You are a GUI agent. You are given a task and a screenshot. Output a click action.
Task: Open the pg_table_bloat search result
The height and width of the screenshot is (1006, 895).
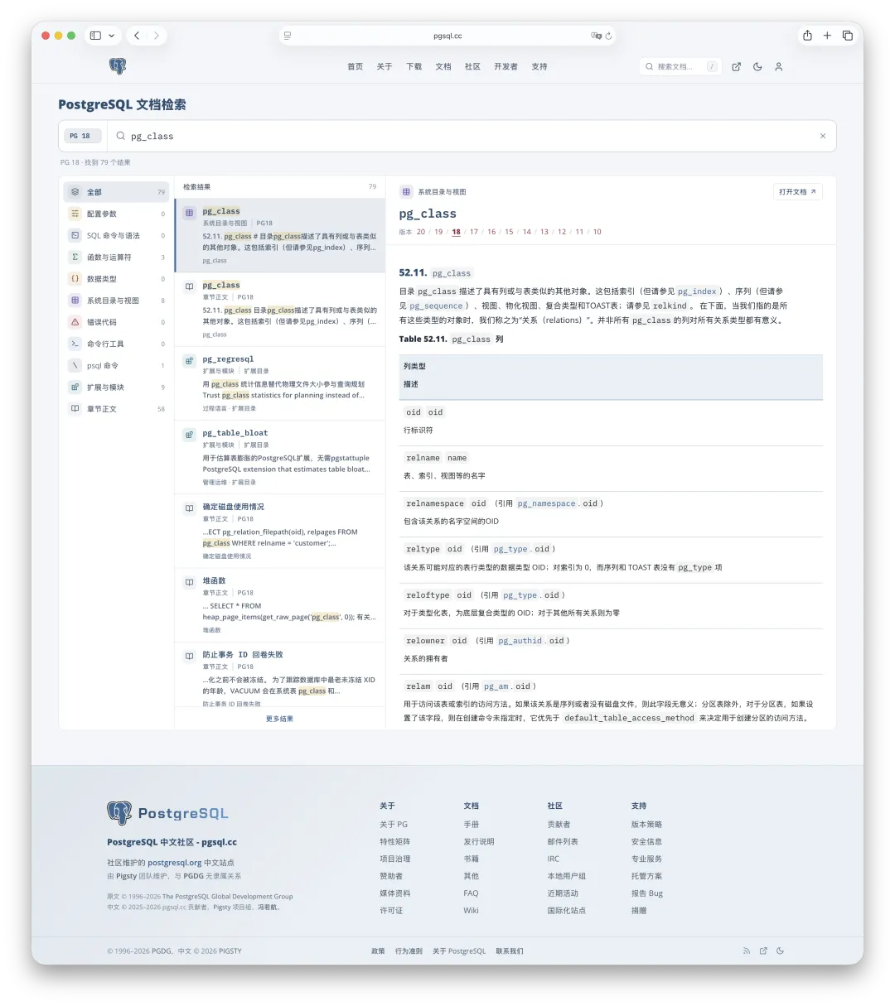280,457
